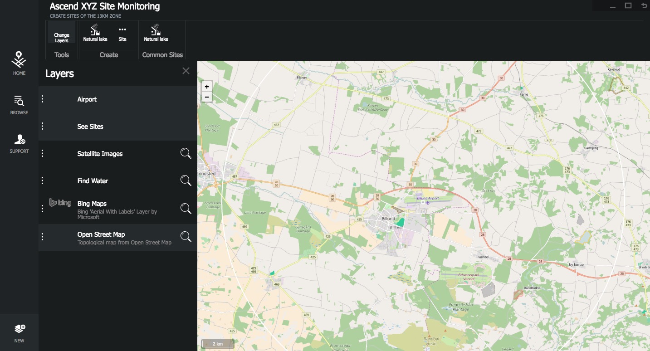Click the Open Street Map magnifier icon
Viewport: 650px width, 351px height.
[186, 236]
